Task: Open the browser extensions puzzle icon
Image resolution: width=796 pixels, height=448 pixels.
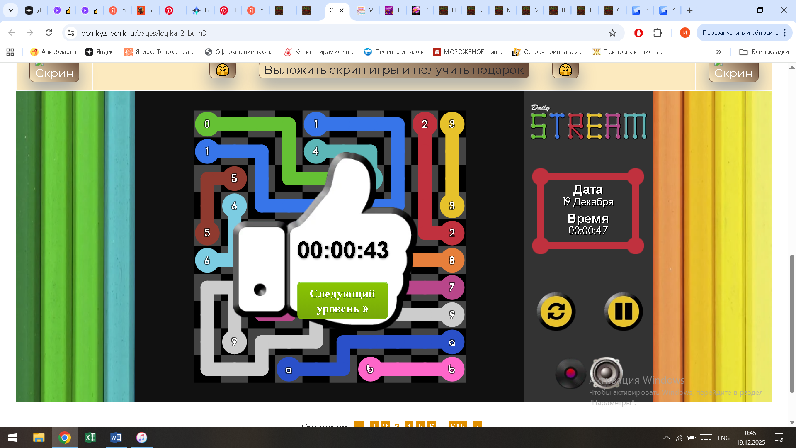Action: pos(658,33)
